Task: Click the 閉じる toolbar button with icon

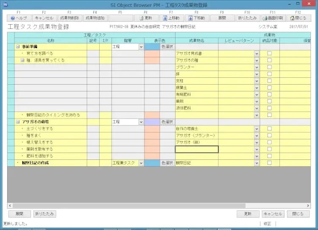Action: [x=298, y=18]
